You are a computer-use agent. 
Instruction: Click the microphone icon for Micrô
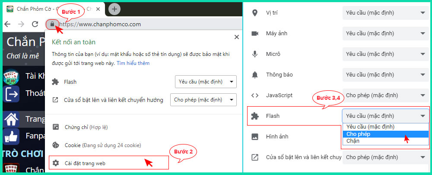pyautogui.click(x=255, y=54)
